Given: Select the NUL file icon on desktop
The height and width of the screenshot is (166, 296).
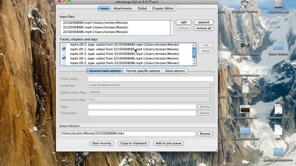Looking at the screenshot, I should [x=278, y=130].
